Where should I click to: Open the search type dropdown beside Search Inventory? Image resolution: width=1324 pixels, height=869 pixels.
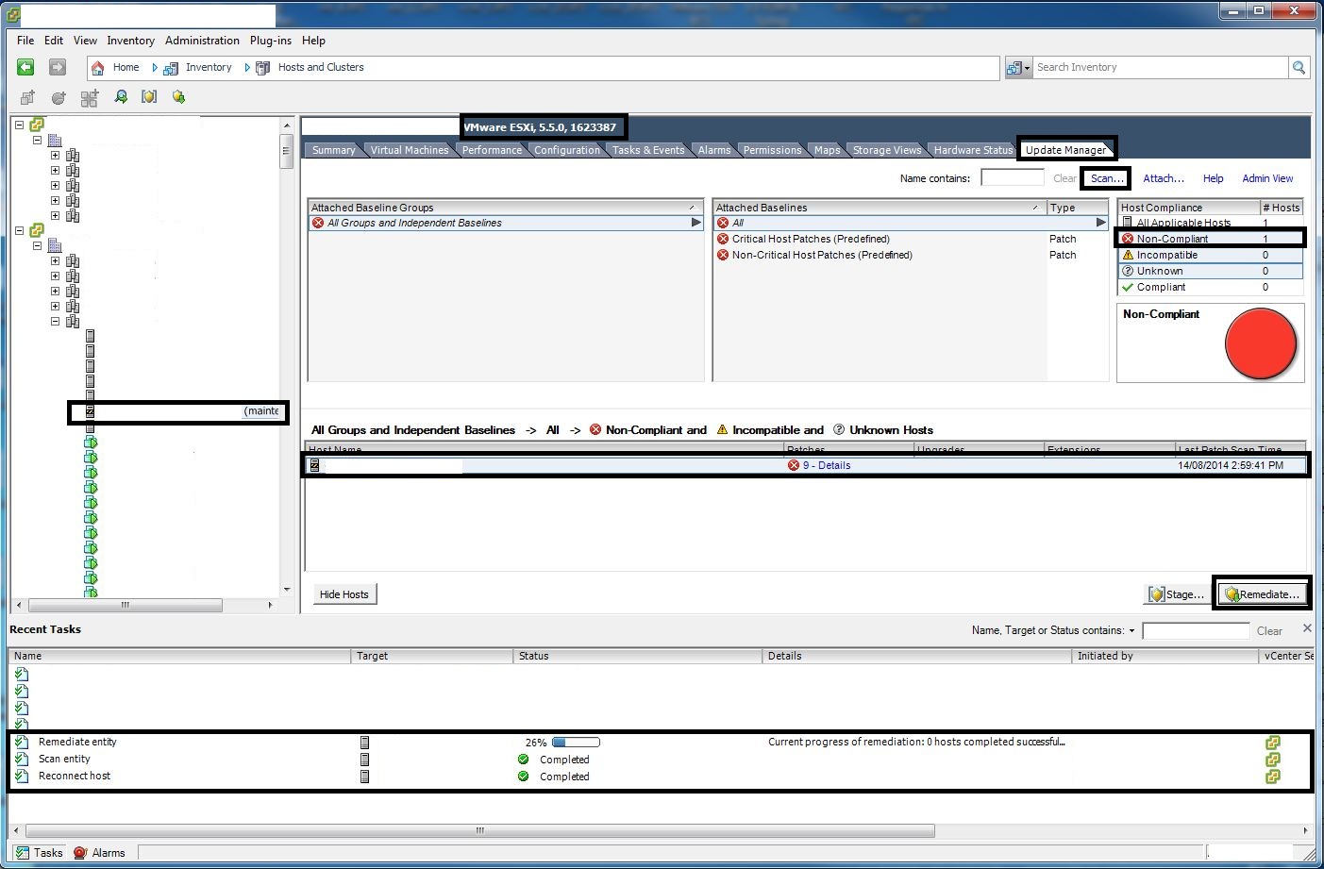(x=1018, y=68)
